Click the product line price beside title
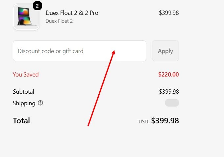This screenshot has width=224, height=157. 169,13
